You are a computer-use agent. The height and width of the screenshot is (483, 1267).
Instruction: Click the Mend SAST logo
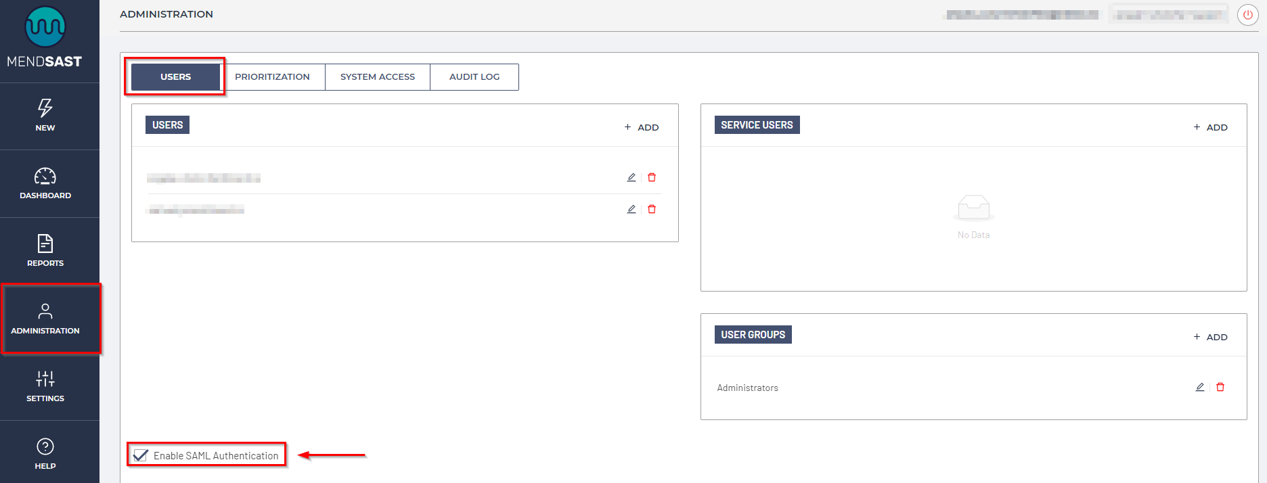[45, 37]
